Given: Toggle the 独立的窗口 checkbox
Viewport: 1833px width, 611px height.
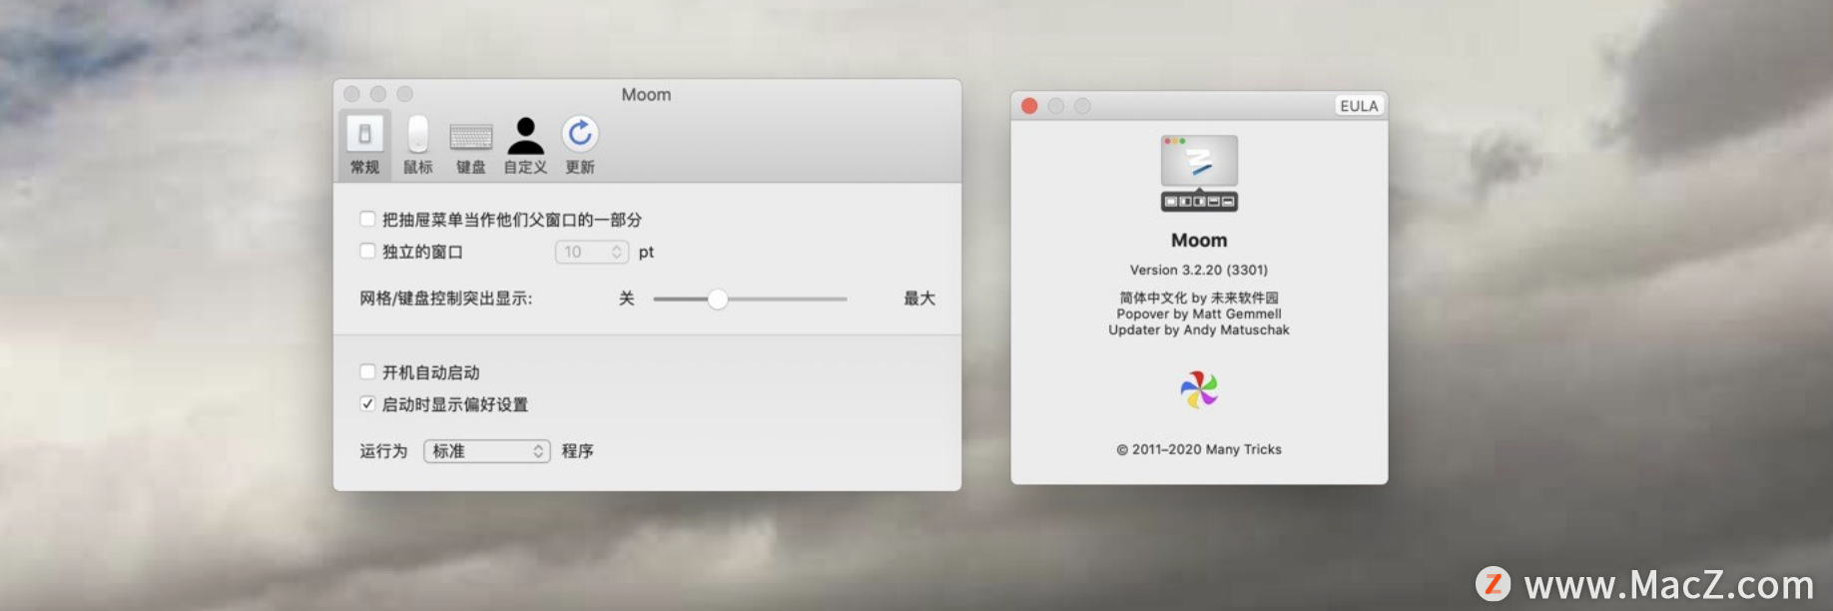Looking at the screenshot, I should [367, 251].
